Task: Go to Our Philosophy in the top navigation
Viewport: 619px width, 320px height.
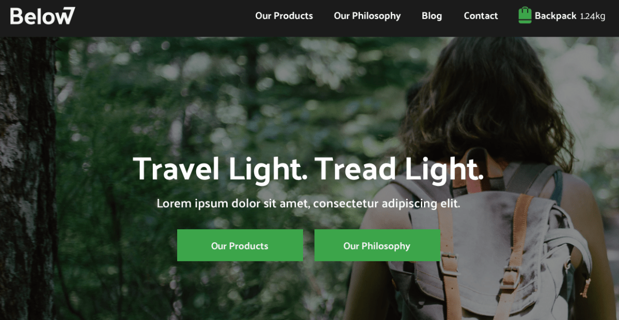Action: 367,16
